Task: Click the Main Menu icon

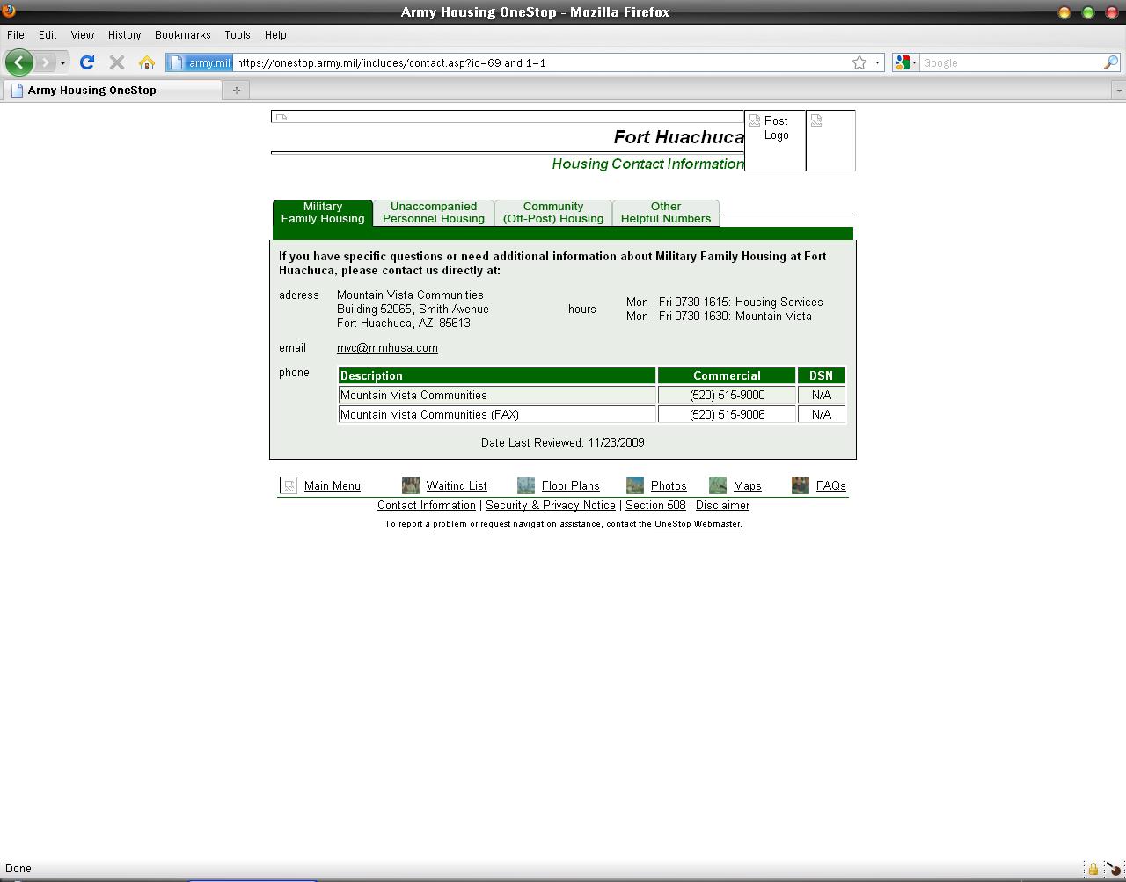Action: pos(289,485)
